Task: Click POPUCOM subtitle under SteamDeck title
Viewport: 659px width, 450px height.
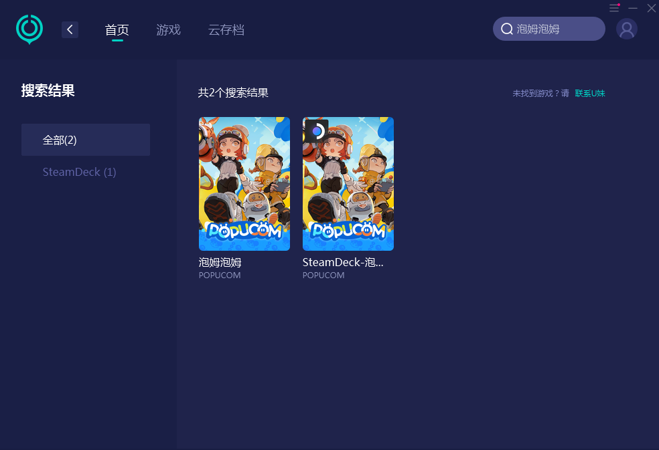Action: click(323, 275)
